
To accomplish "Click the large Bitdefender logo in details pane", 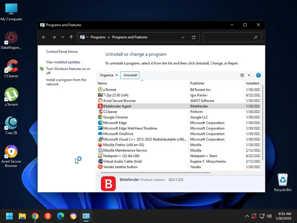I will [108, 184].
